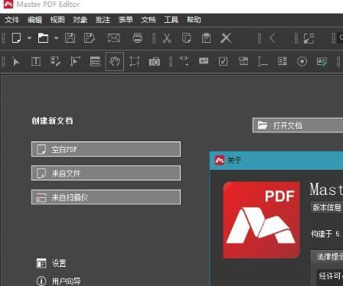Screen dimensions: 343x286
Task: Open the 对象 menu
Action: pos(80,20)
